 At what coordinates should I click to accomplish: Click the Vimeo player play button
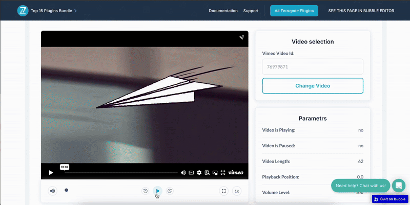51,173
